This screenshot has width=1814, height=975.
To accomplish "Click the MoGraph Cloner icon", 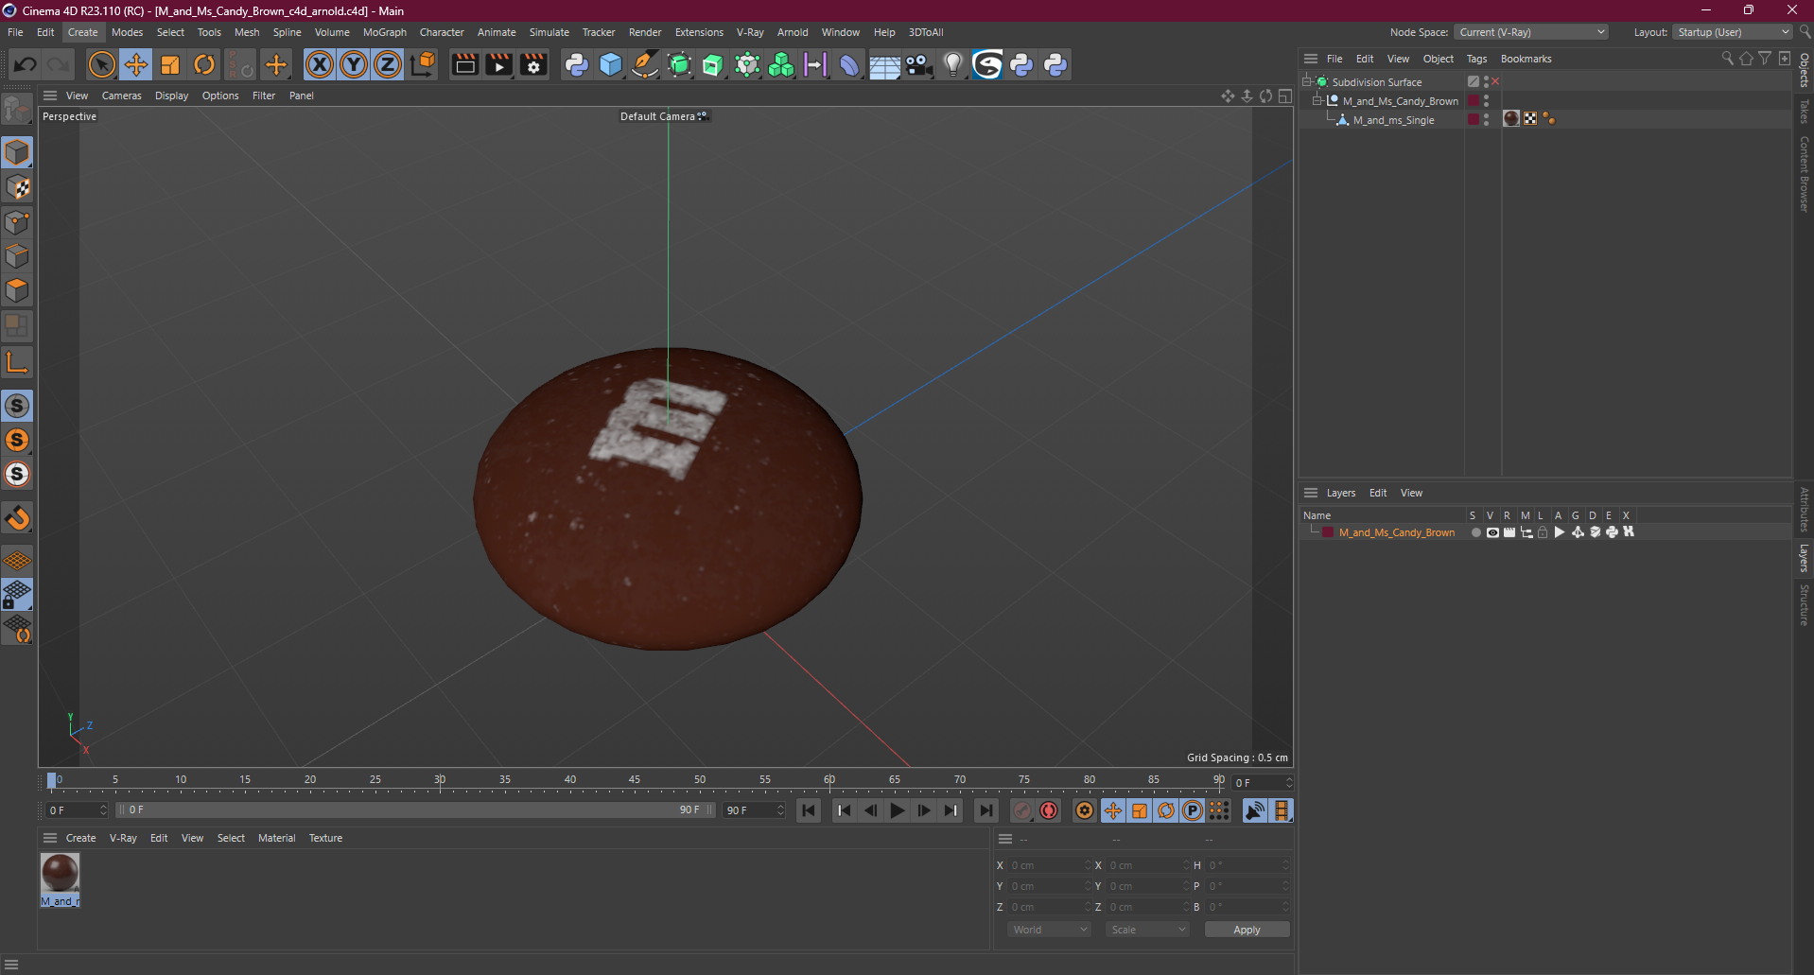I will click(781, 64).
